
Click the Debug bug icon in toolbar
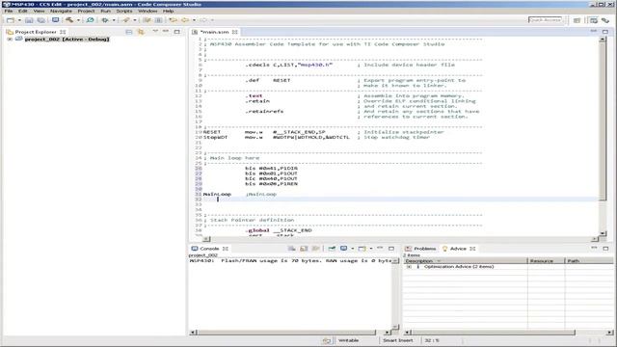coord(105,19)
